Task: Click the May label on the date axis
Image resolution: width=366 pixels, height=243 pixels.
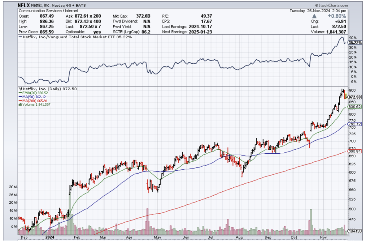Action: (x=158, y=237)
